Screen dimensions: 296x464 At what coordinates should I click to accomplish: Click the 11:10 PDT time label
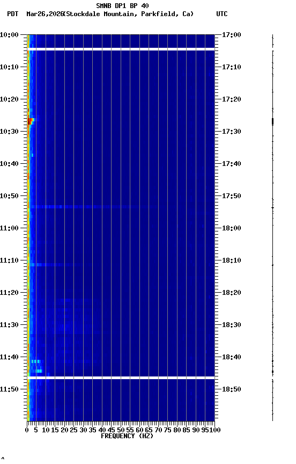click(9, 260)
